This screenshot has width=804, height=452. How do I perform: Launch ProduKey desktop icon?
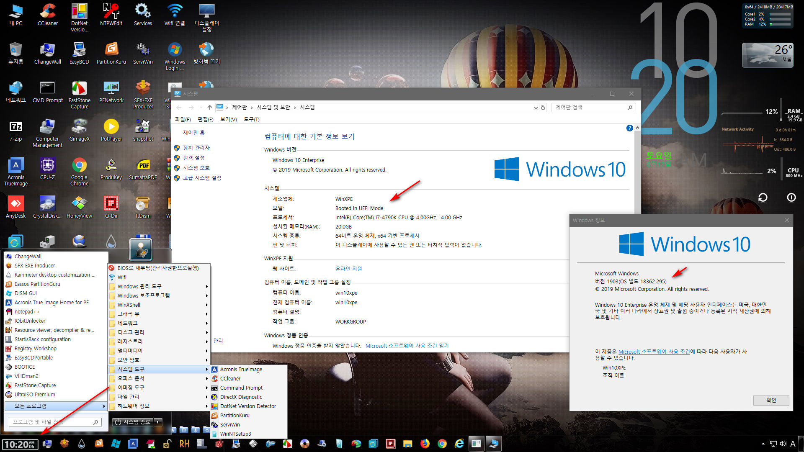(x=111, y=169)
